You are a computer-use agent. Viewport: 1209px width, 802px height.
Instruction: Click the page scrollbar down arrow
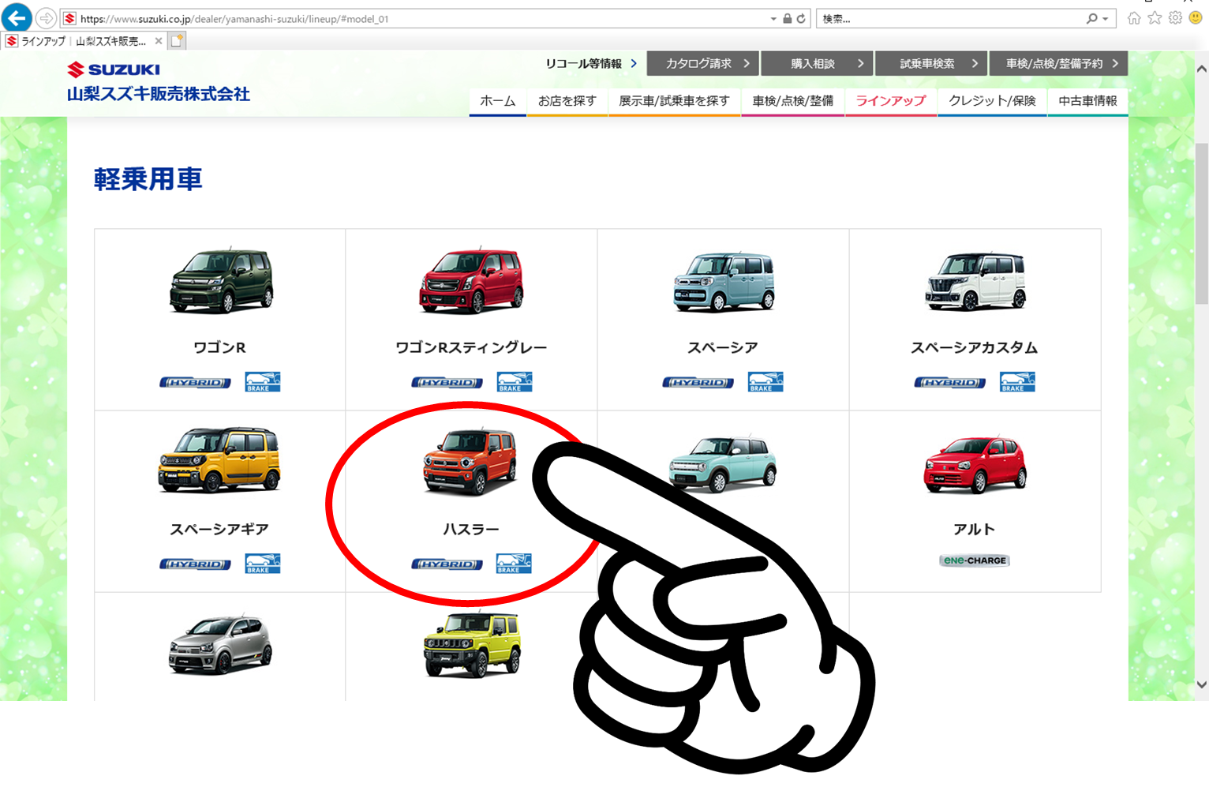(x=1201, y=685)
